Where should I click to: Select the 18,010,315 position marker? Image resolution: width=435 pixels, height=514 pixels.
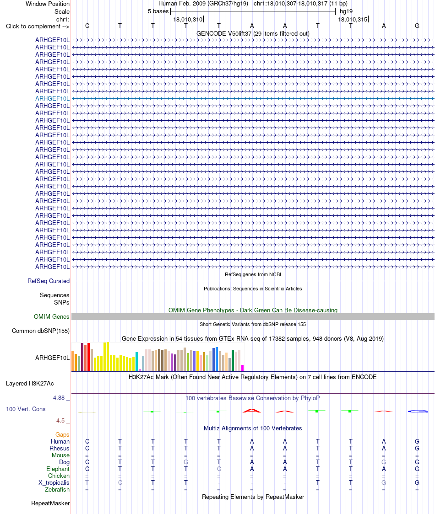[353, 19]
